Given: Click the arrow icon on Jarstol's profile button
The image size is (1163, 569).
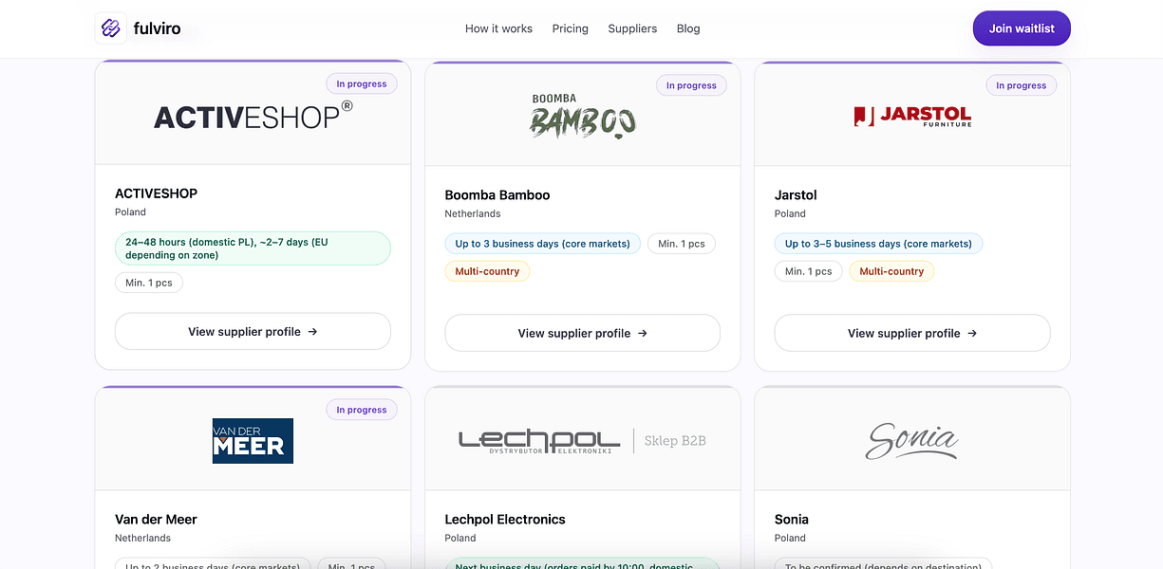Looking at the screenshot, I should click(x=971, y=333).
